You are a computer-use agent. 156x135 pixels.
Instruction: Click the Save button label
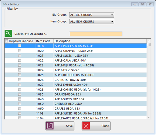[x=69, y=126]
